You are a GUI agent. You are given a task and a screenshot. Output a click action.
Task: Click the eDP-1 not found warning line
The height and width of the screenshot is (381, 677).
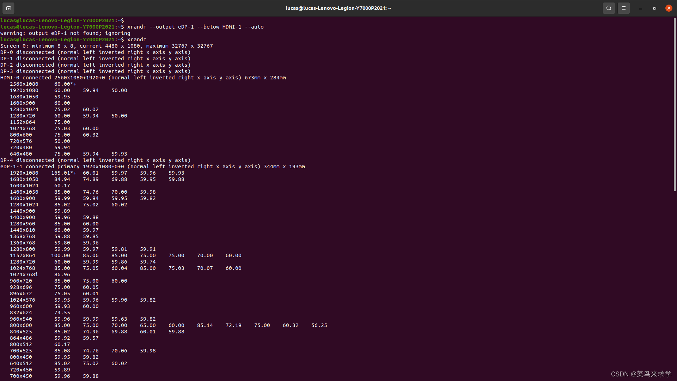(65, 33)
